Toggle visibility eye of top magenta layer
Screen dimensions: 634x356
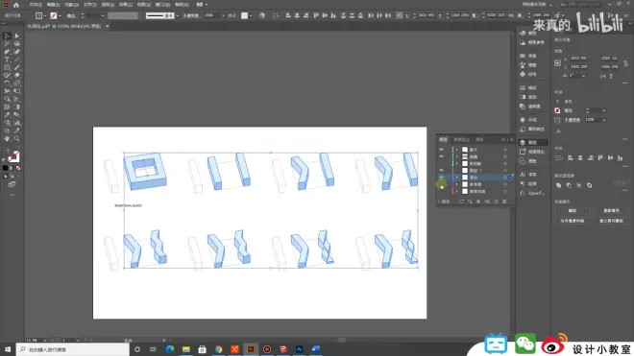(441, 150)
